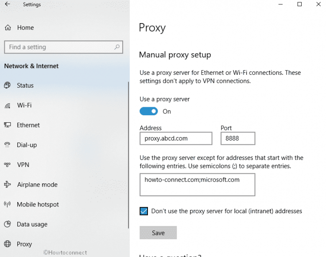Image resolution: width=326 pixels, height=257 pixels.
Task: Go back with the Settings back arrow
Action: pos(7,4)
